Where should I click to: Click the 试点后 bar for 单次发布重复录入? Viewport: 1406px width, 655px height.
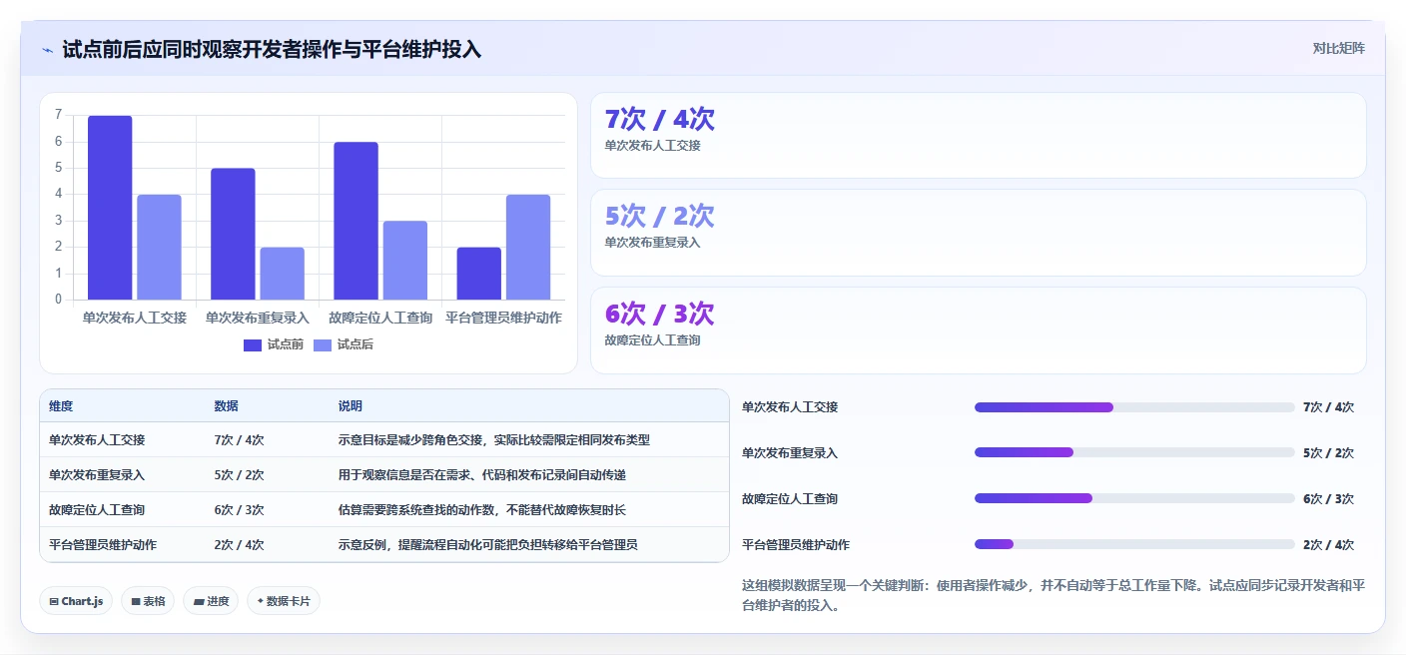pyautogui.click(x=282, y=274)
